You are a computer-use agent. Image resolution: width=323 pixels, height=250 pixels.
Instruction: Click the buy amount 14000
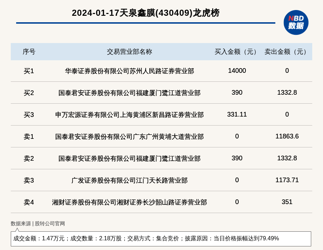coord(237,71)
